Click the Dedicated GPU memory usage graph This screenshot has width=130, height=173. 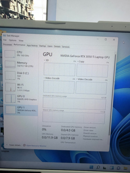coord(74,103)
